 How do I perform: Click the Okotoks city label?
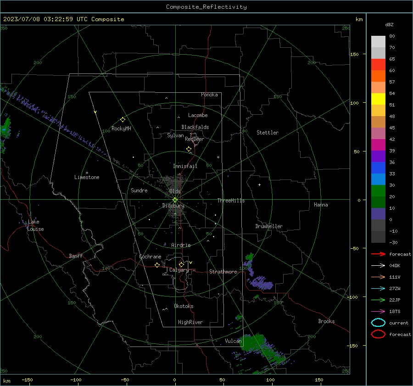click(184, 306)
